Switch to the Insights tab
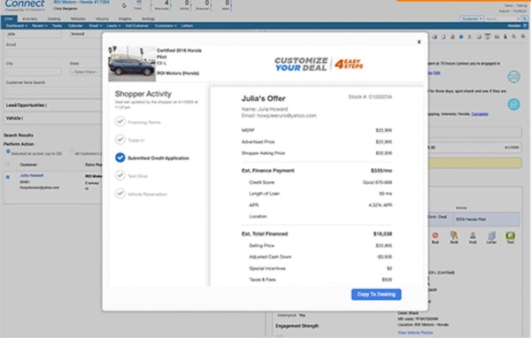This screenshot has width=531, height=338. pos(125,19)
